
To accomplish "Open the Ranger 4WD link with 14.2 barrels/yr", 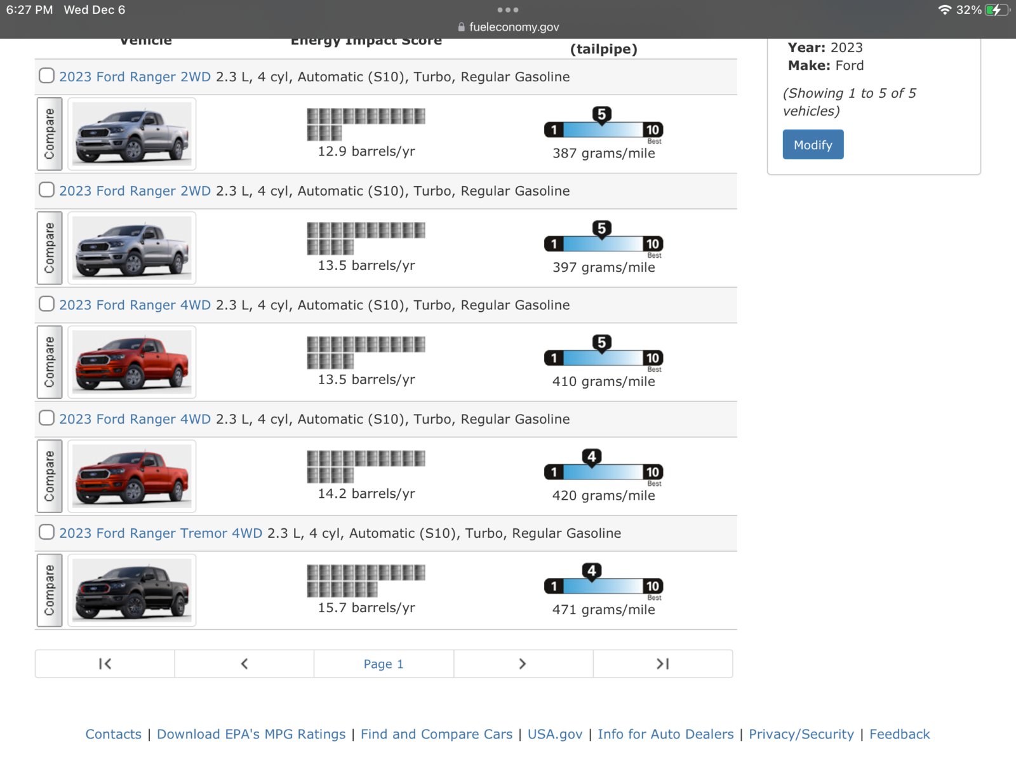I will click(x=135, y=419).
